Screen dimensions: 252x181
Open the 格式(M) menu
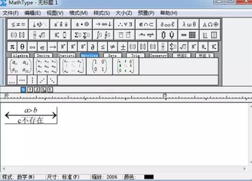coord(78,13)
